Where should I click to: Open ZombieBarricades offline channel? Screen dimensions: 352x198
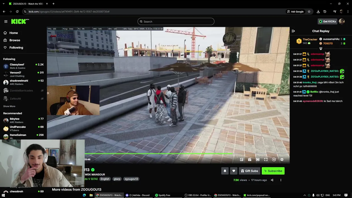pyautogui.click(x=23, y=90)
